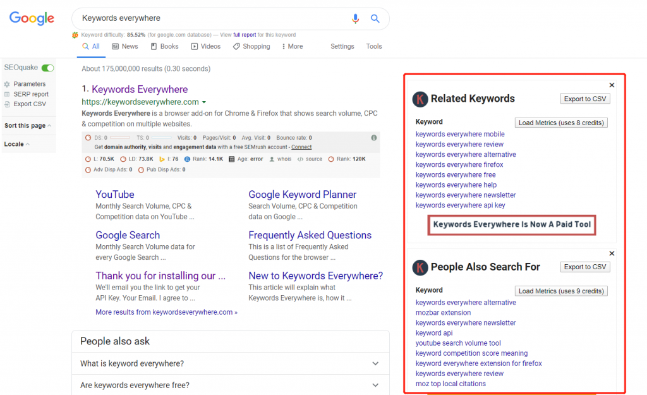Click Load Metrics (uses 8 credits) button

[561, 123]
